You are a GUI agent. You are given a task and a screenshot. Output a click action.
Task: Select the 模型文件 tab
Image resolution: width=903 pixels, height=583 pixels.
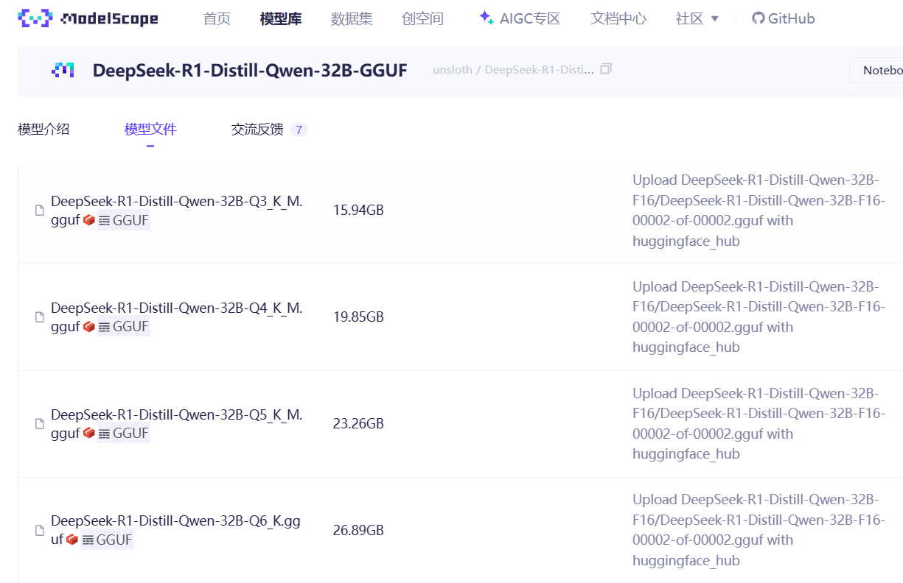pos(150,130)
